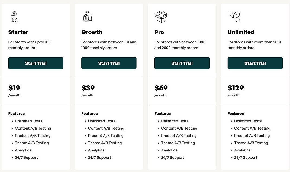Select Content A/B Testing under Growth features
This screenshot has height=172, width=290.
coord(106,128)
